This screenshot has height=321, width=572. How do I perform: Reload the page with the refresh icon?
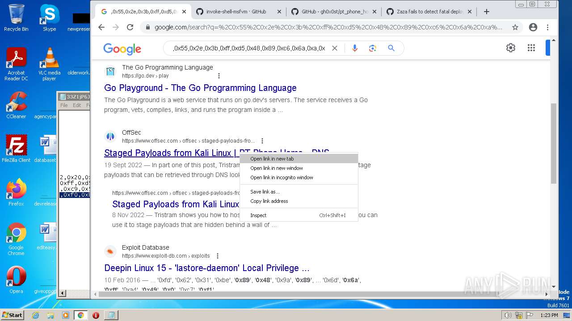130,27
